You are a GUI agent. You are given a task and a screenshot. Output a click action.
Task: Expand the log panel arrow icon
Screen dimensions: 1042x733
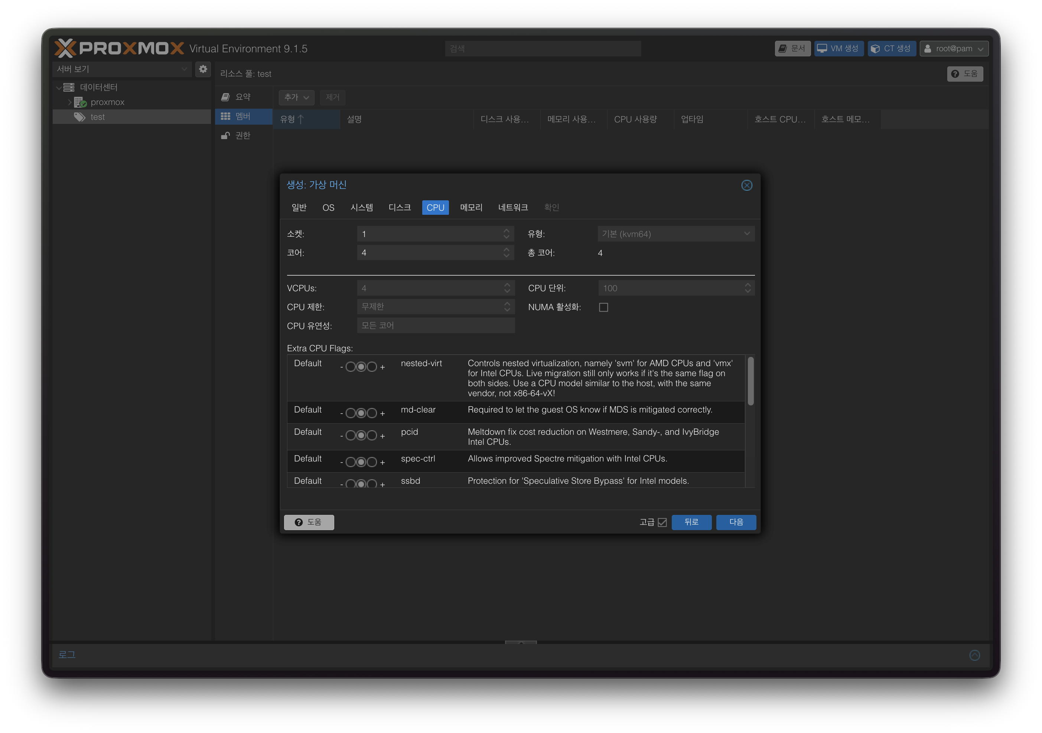pyautogui.click(x=974, y=655)
